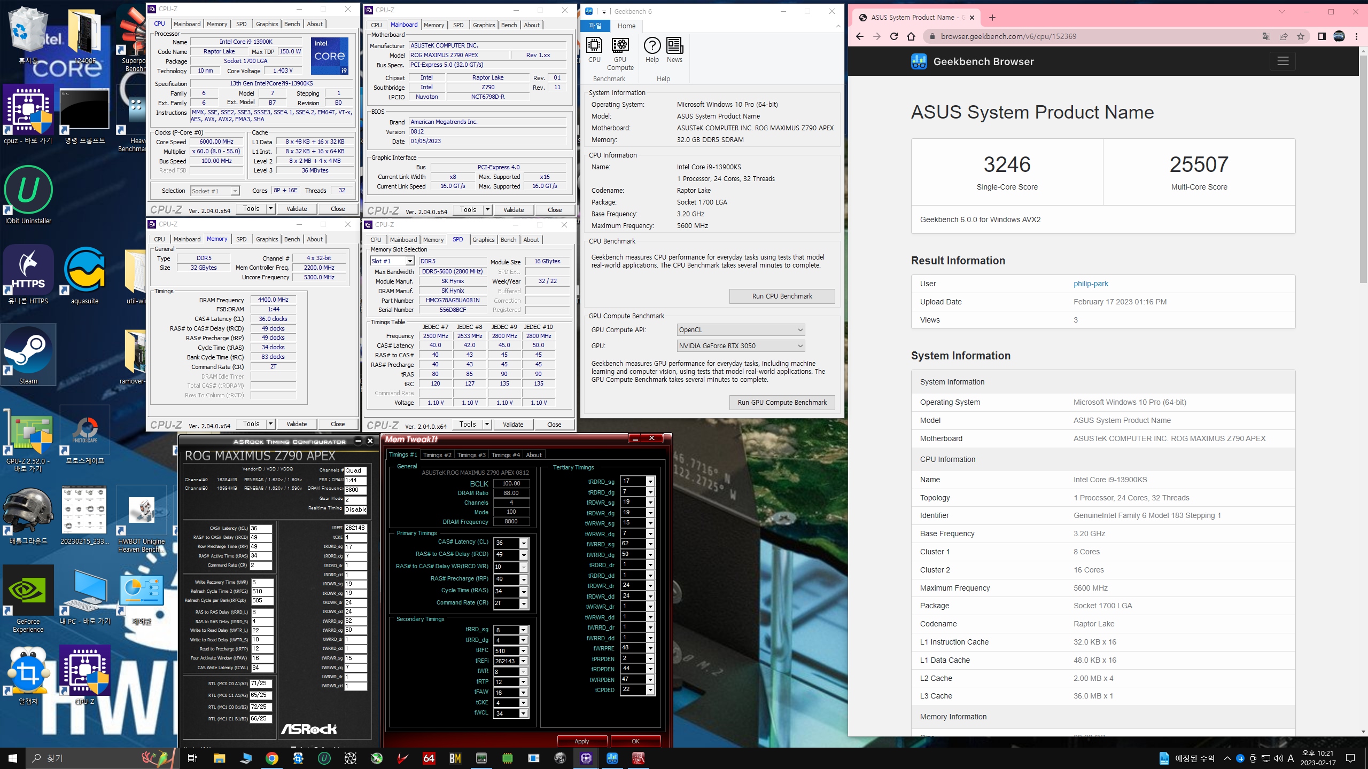Image resolution: width=1368 pixels, height=769 pixels.
Task: Open the 파일 tab in Geekbench 6
Action: tap(595, 26)
